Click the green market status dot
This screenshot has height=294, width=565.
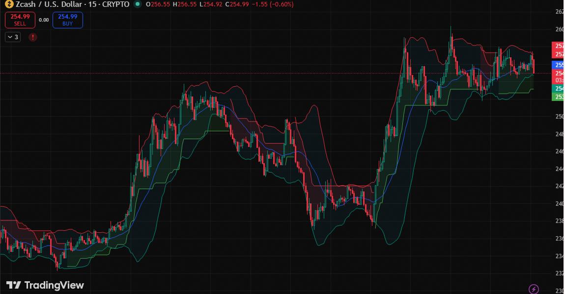(x=137, y=4)
